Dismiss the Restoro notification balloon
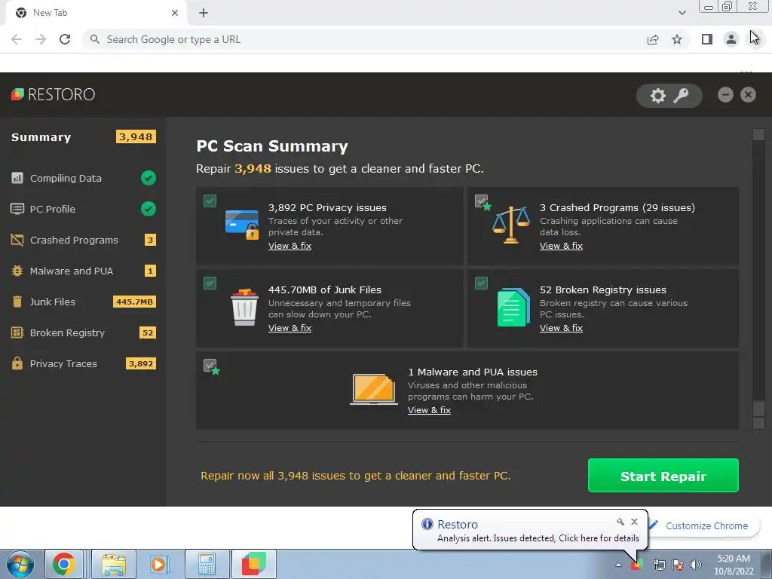Viewport: 772px width, 579px height. pos(634,522)
